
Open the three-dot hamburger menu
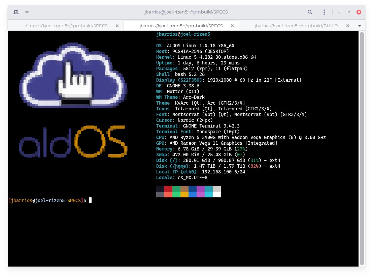click(x=324, y=12)
